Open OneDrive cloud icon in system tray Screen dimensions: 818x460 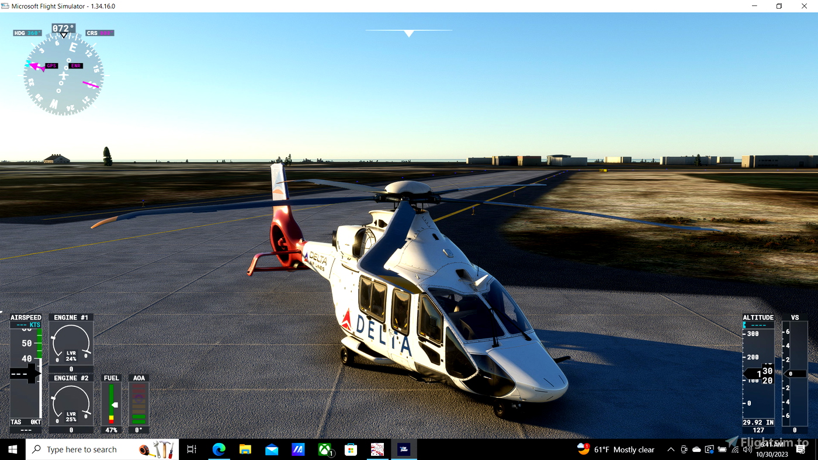click(696, 449)
